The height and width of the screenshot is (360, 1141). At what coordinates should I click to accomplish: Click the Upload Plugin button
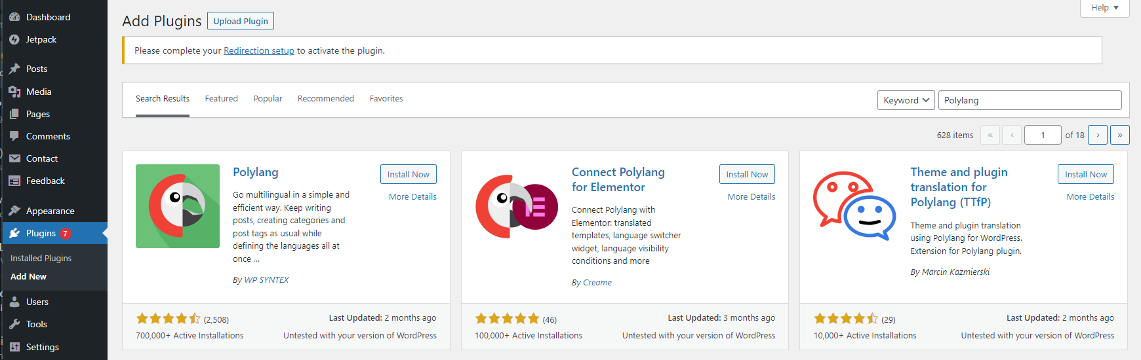click(x=241, y=21)
